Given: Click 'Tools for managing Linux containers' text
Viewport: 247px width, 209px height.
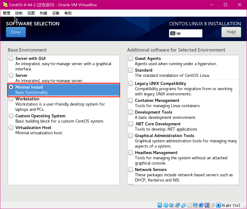Looking at the screenshot, I should coord(167,106).
